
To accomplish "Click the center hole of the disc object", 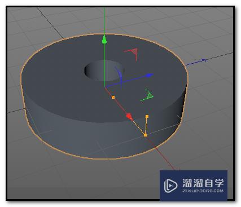I will tap(104, 71).
